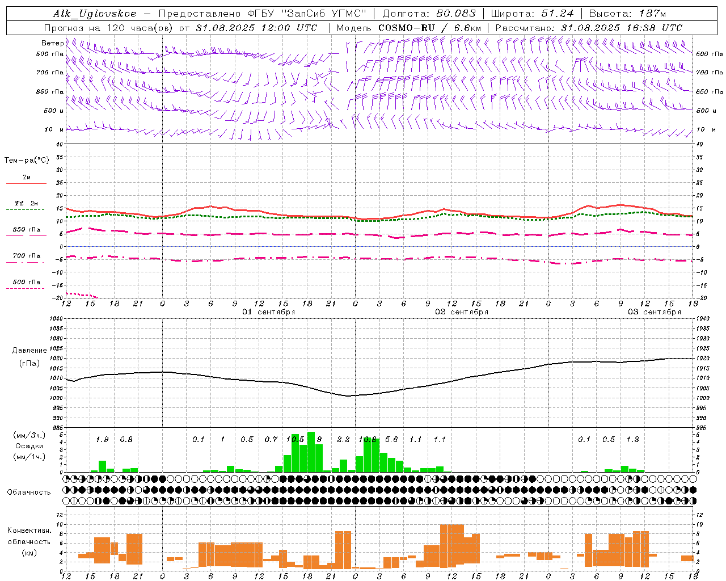Click the (гПа) unit label under Давление
This screenshot has width=726, height=581.
[x=29, y=364]
